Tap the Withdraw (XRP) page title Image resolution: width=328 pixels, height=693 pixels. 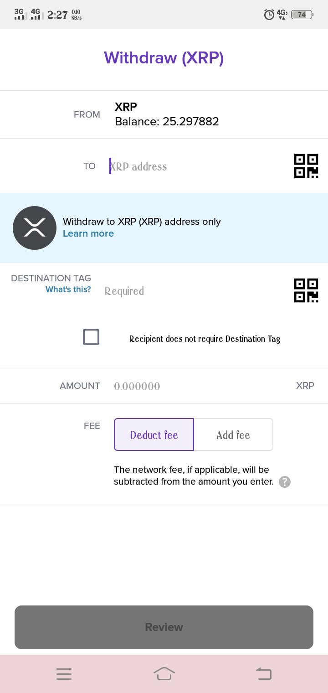pos(164,58)
